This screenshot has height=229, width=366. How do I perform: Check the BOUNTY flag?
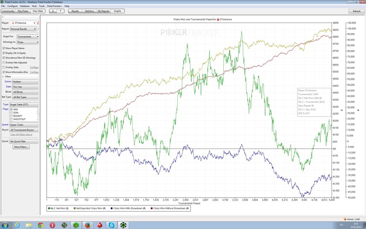tap(11, 116)
